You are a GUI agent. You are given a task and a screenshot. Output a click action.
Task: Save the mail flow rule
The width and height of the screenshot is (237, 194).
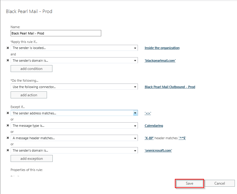189,183
